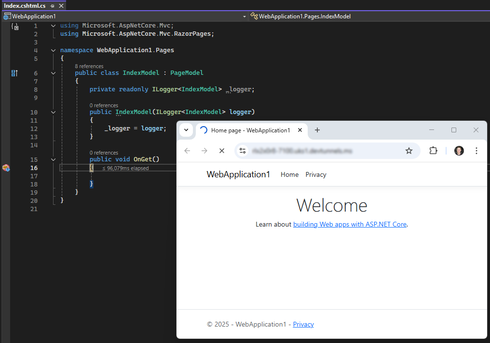The width and height of the screenshot is (490, 343).
Task: Click the inheritance margin icon on line 6
Action: click(14, 73)
